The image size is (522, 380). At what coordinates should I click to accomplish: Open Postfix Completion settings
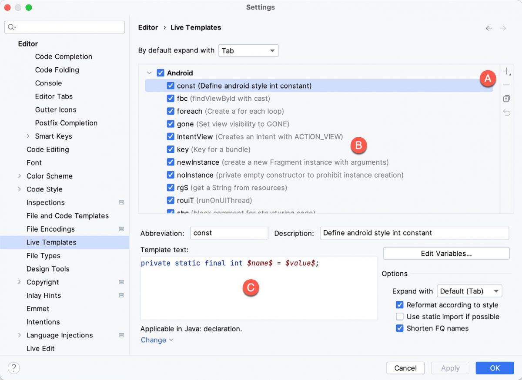pos(66,123)
